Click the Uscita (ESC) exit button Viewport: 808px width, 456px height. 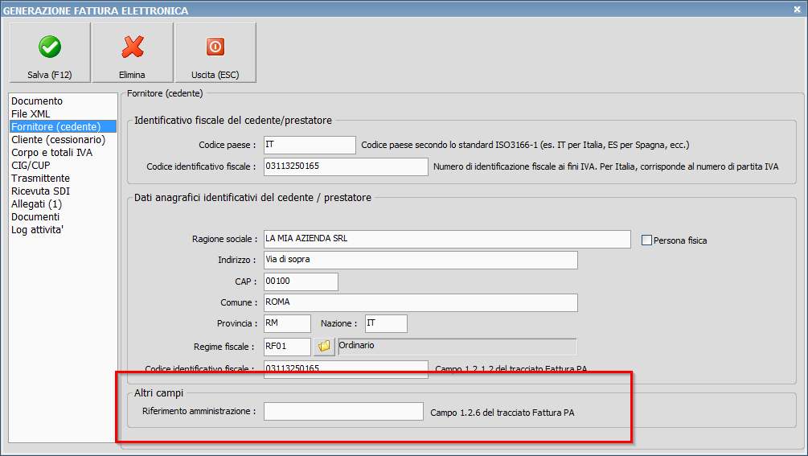(215, 52)
